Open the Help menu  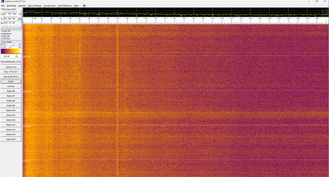pos(76,6)
